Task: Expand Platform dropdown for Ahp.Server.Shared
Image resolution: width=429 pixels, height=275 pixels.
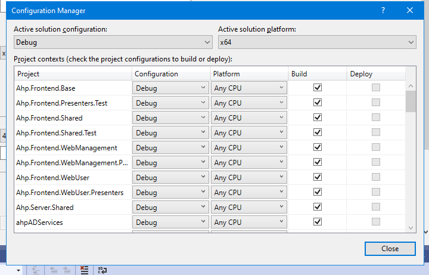Action: [249, 207]
